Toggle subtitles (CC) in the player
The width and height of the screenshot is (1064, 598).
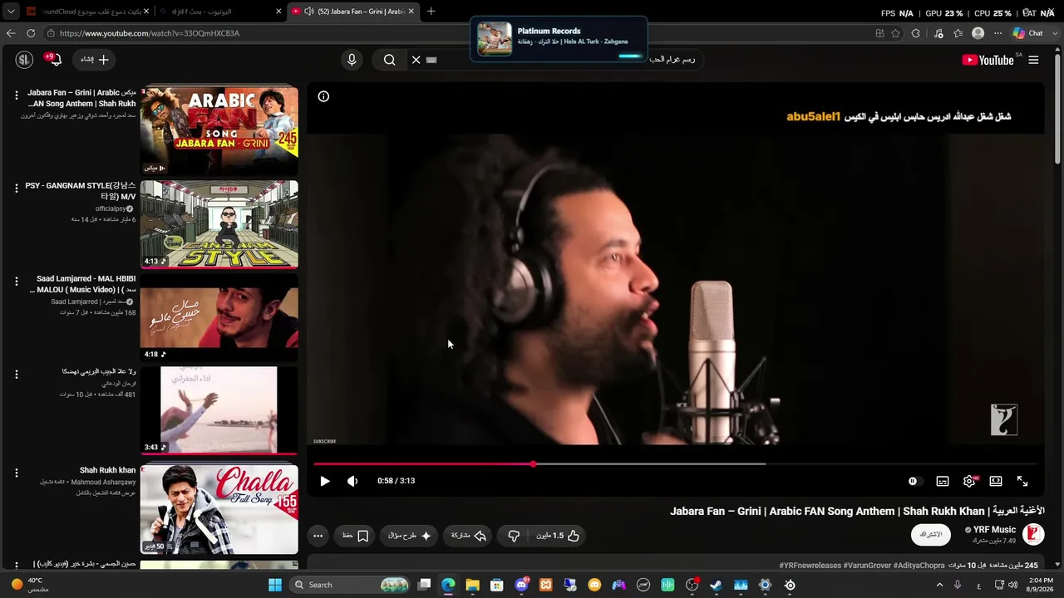click(x=943, y=481)
